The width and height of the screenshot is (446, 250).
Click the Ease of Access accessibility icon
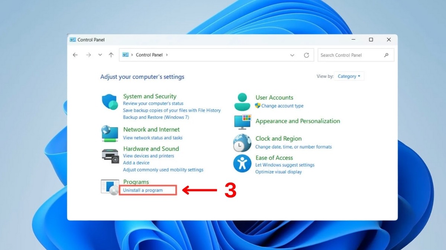click(242, 163)
